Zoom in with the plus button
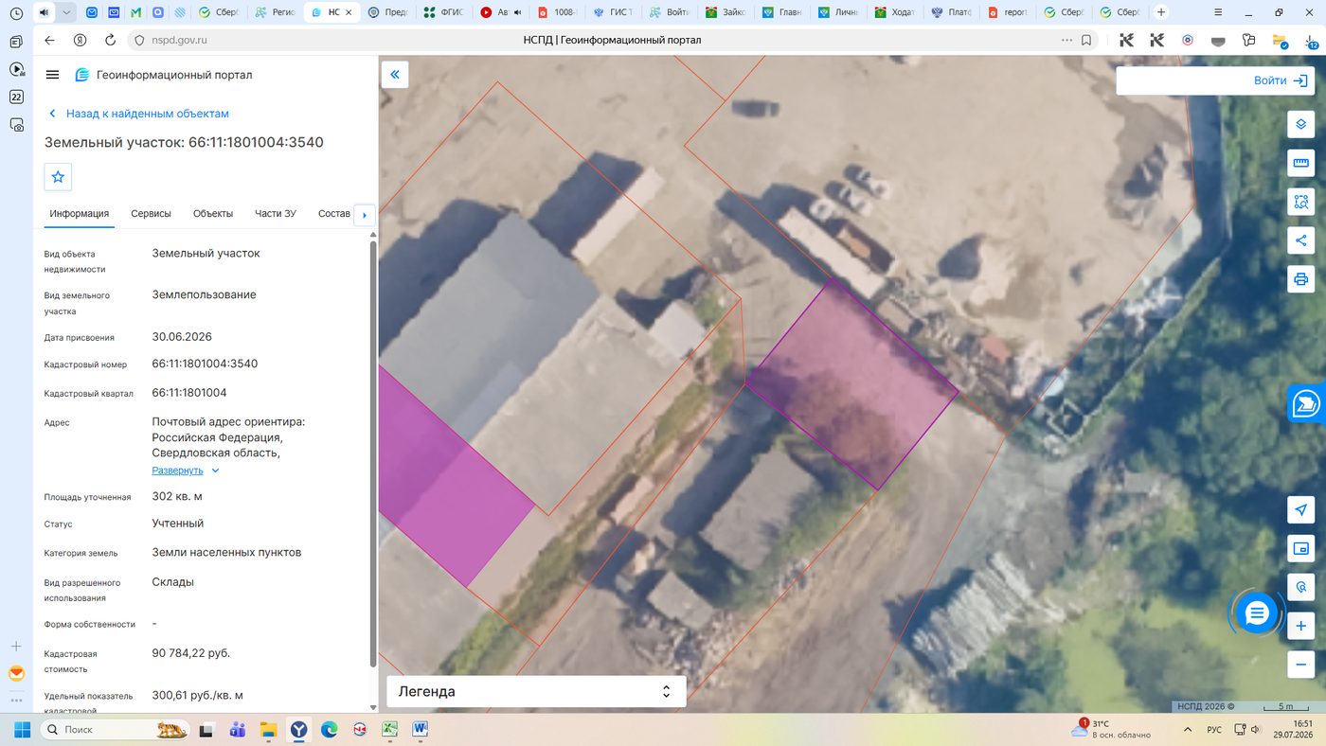The height and width of the screenshot is (746, 1326). click(x=1300, y=626)
